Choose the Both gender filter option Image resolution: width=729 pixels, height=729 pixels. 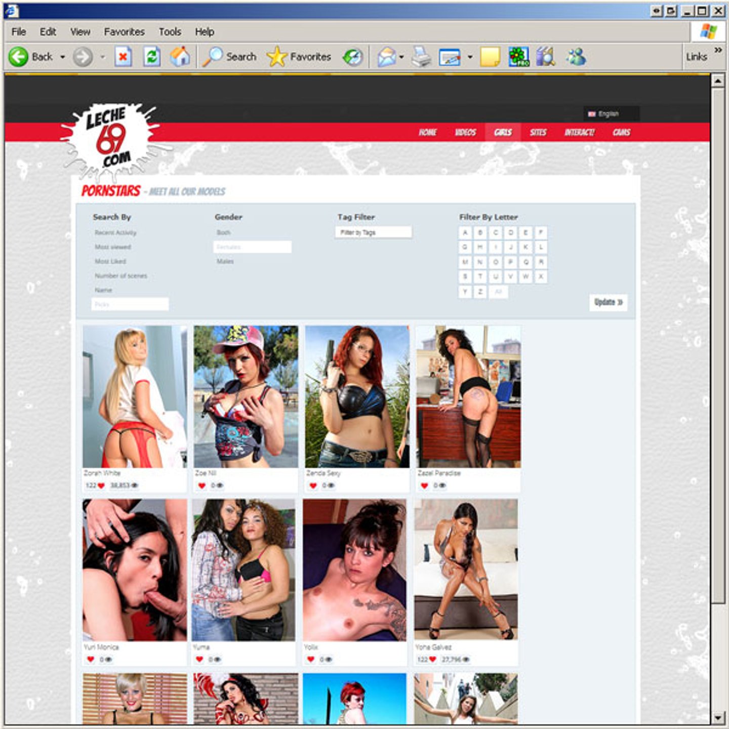click(223, 232)
